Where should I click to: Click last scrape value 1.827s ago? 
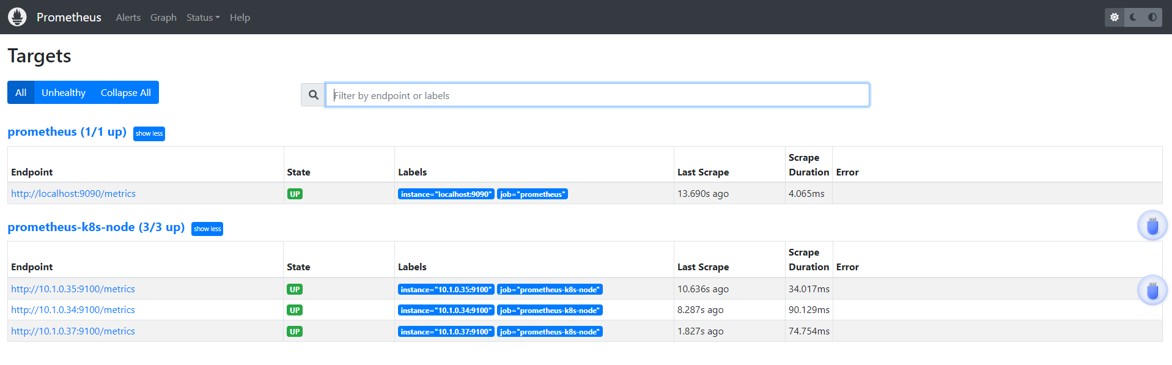[701, 331]
